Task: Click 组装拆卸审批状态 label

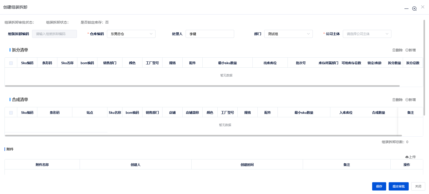Action: pyautogui.click(x=19, y=22)
